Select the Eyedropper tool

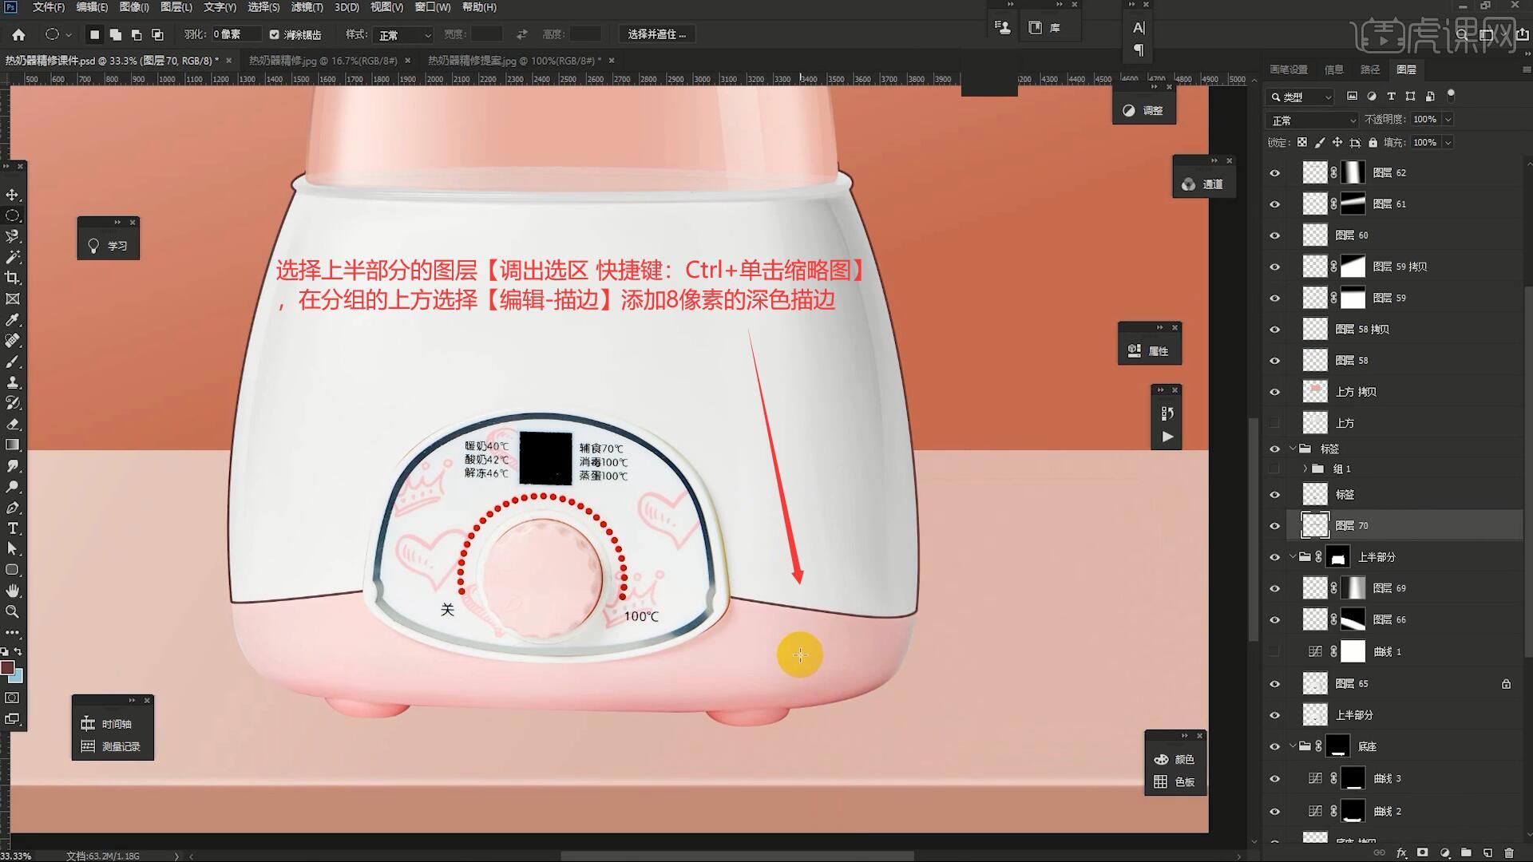[13, 320]
